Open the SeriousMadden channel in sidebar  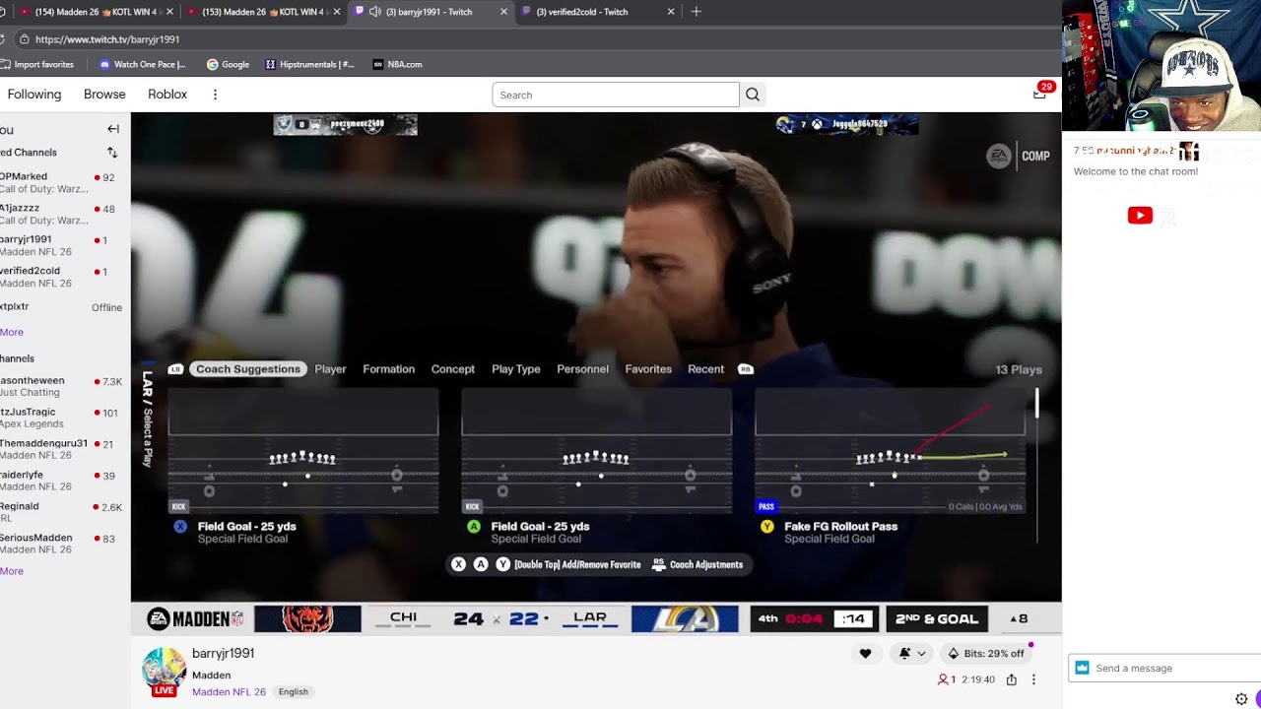[x=61, y=544]
